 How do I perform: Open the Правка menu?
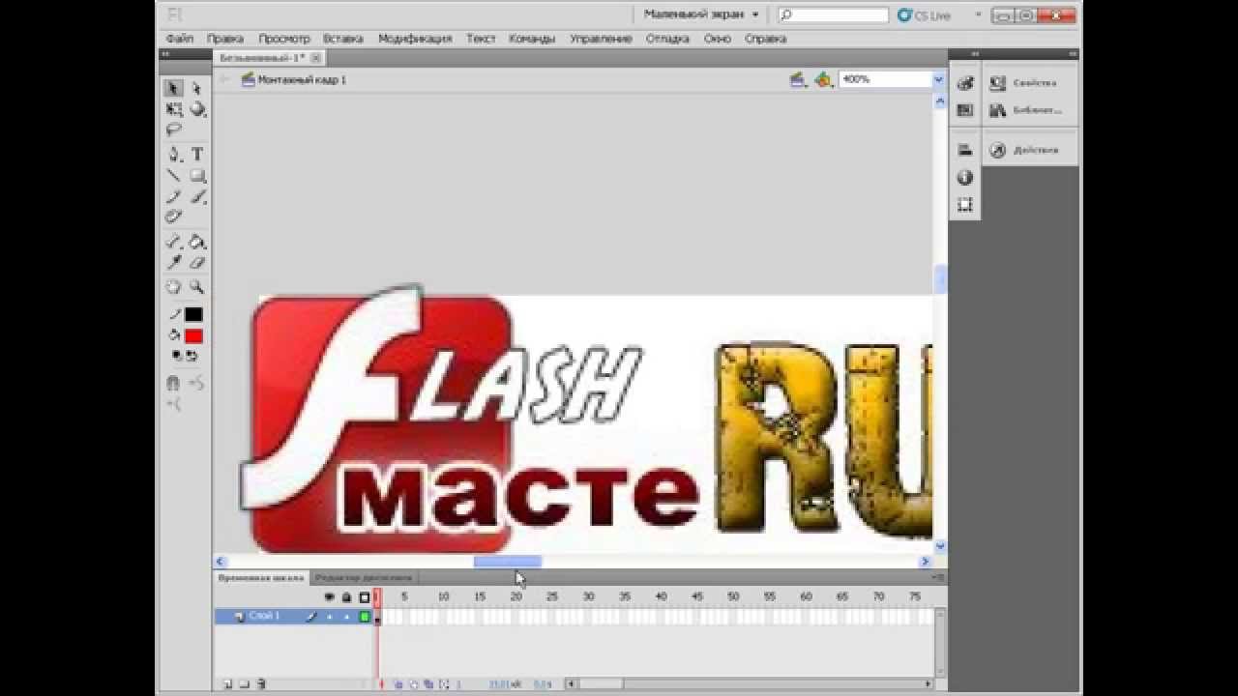(x=224, y=39)
